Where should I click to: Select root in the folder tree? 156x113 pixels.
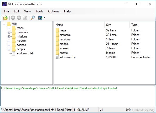click(x=14, y=24)
